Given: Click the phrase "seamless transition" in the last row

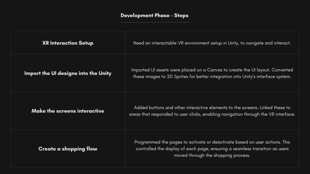Looking at the screenshot, I should coord(250,149).
